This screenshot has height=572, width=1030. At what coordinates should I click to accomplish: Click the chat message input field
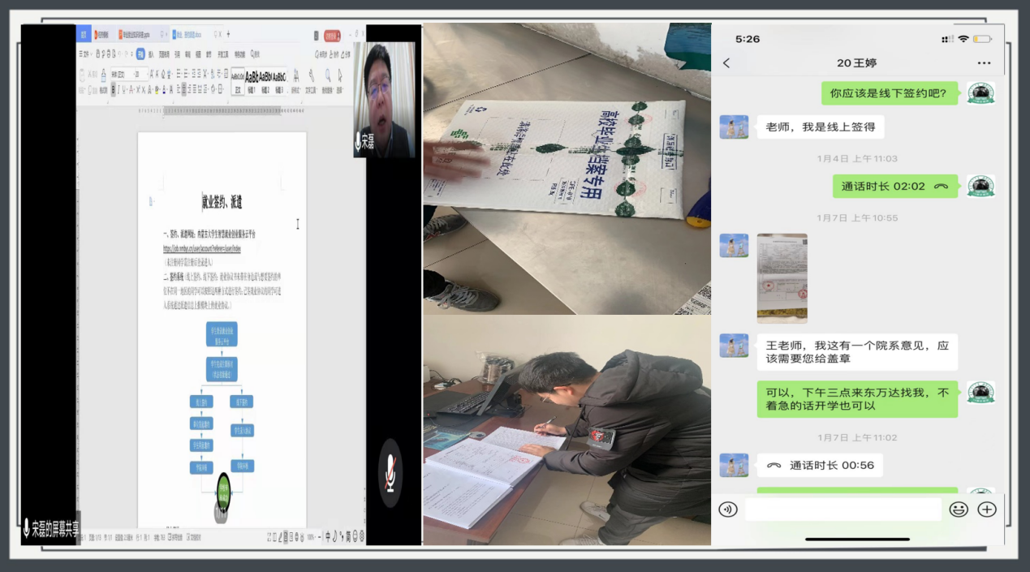[x=843, y=510]
